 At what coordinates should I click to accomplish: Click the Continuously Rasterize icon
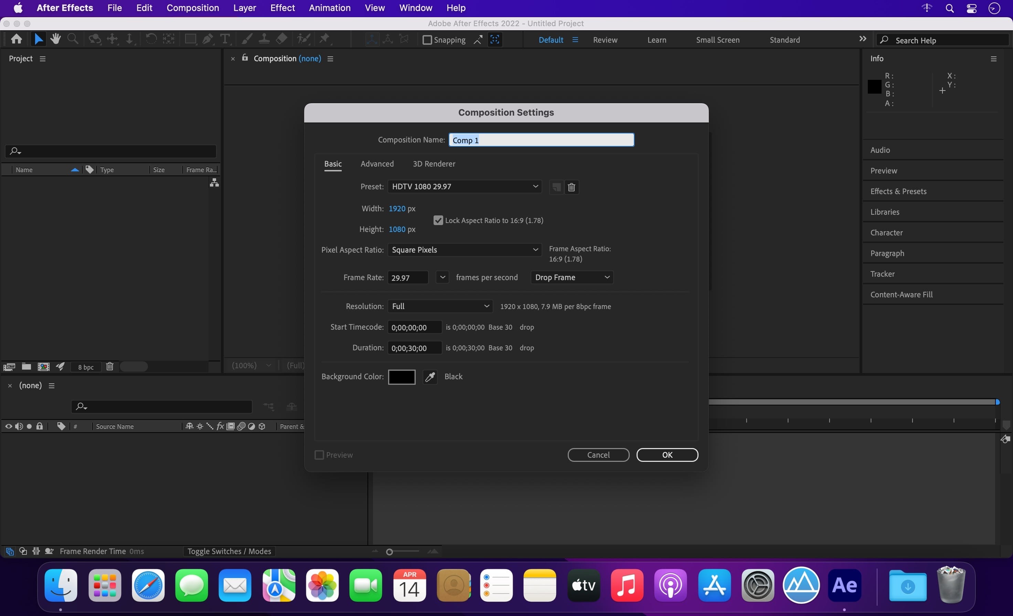click(200, 426)
